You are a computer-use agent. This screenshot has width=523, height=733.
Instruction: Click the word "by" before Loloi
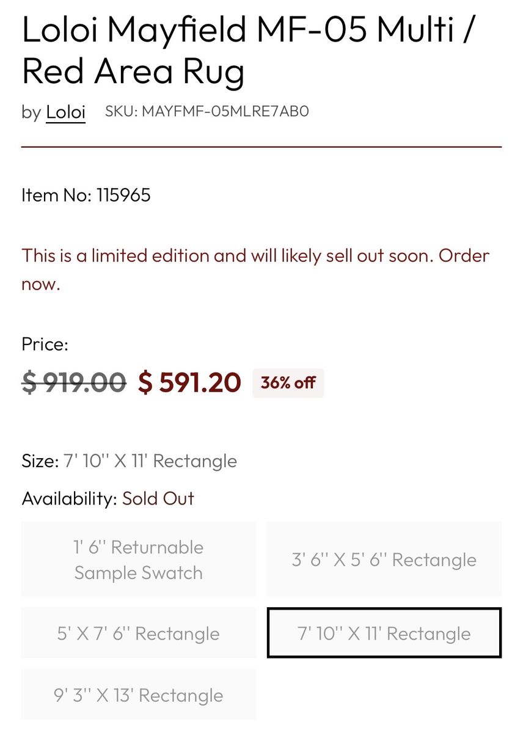[31, 112]
